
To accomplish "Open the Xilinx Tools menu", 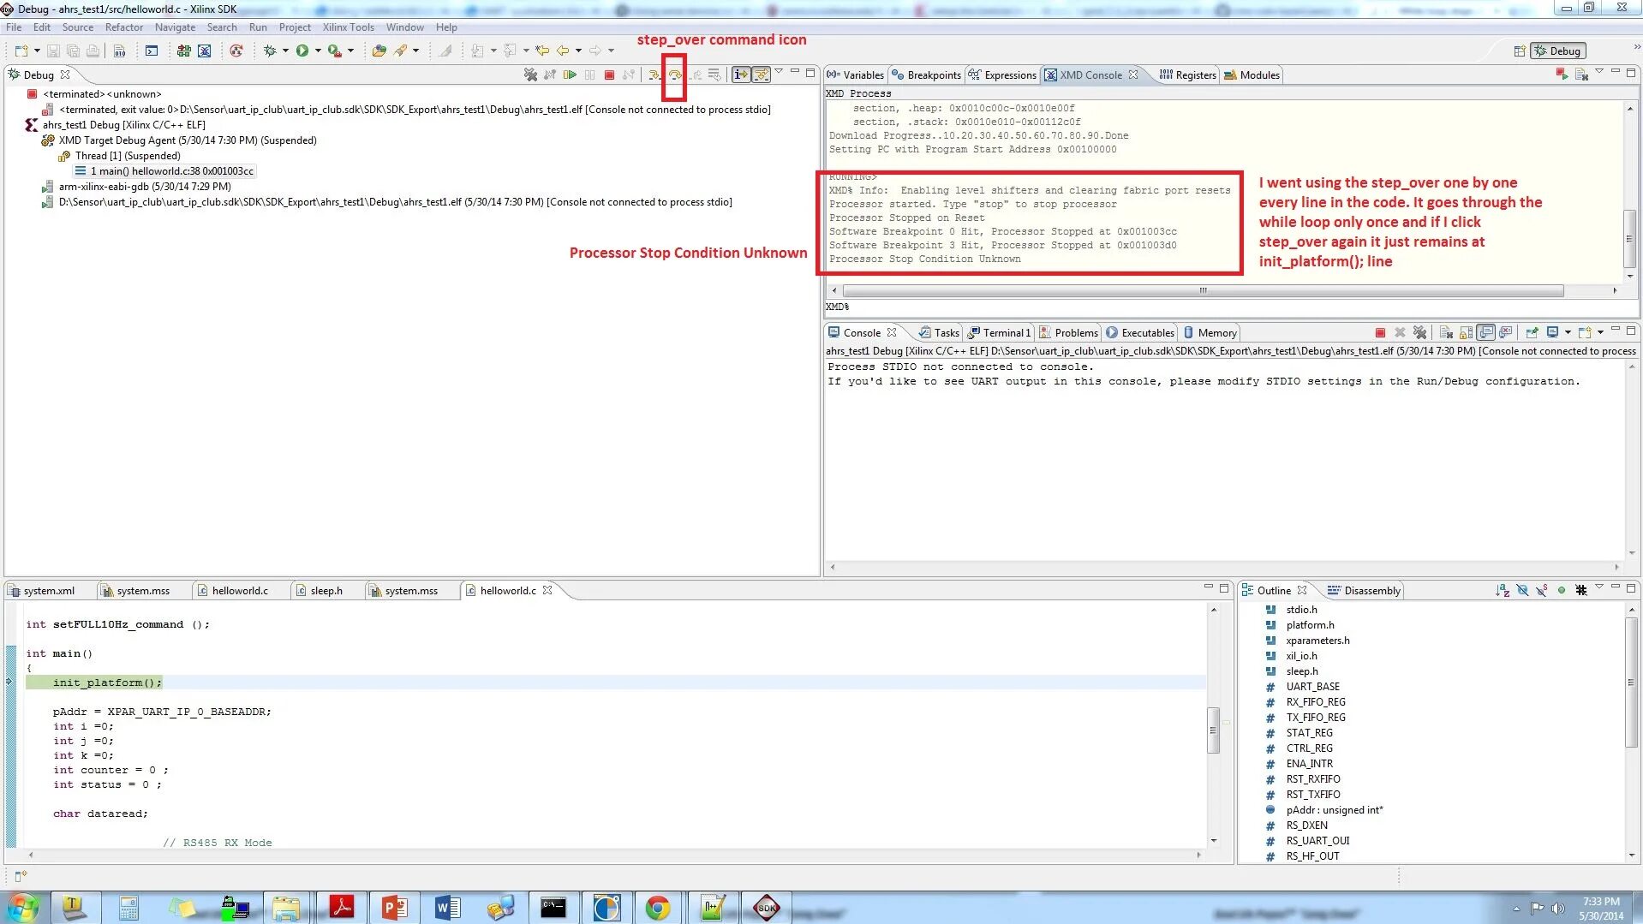I will coord(348,27).
